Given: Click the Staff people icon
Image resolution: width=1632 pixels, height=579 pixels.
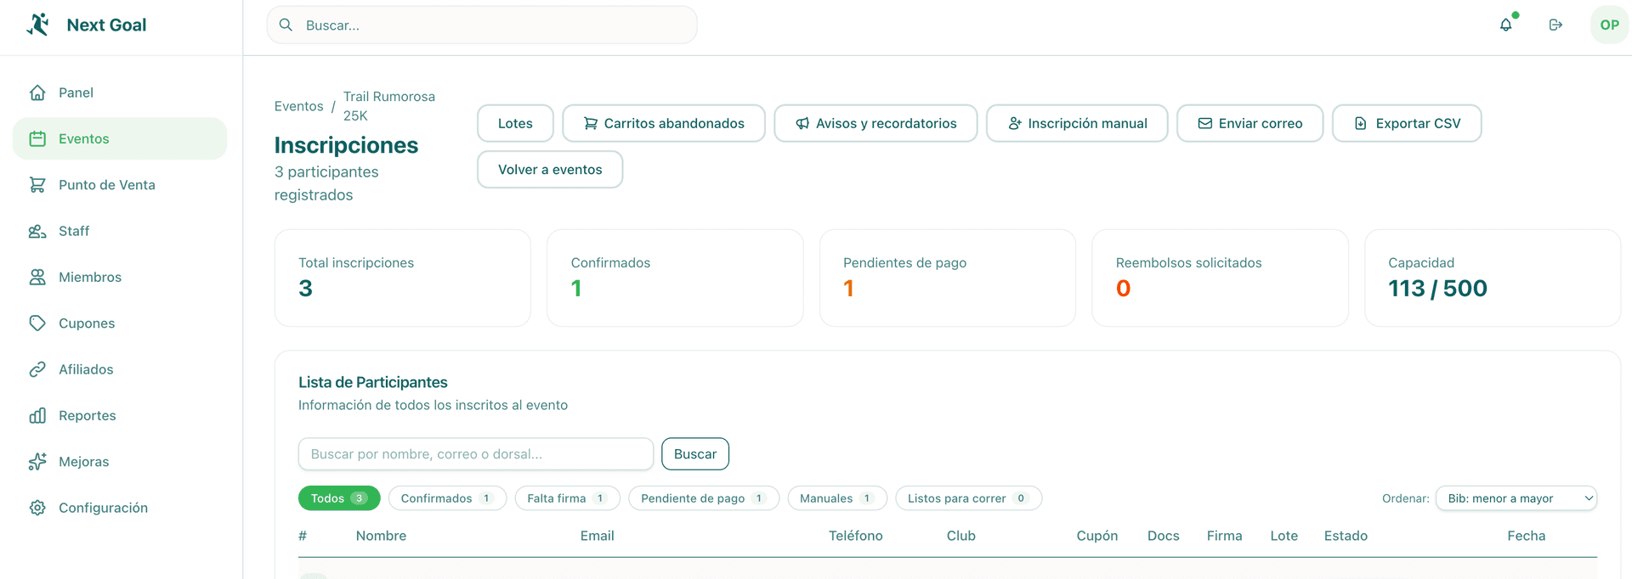Looking at the screenshot, I should 37,231.
